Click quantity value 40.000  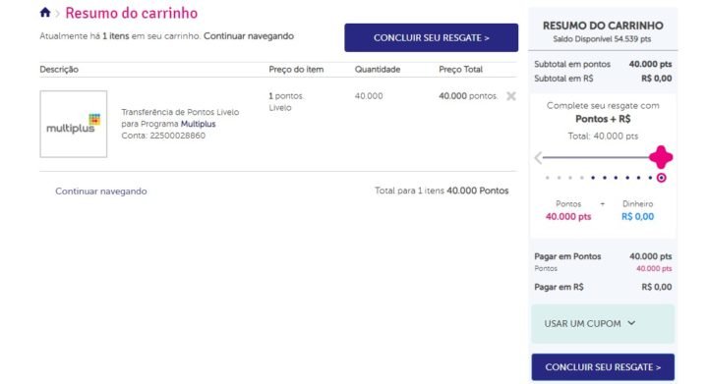tap(369, 96)
